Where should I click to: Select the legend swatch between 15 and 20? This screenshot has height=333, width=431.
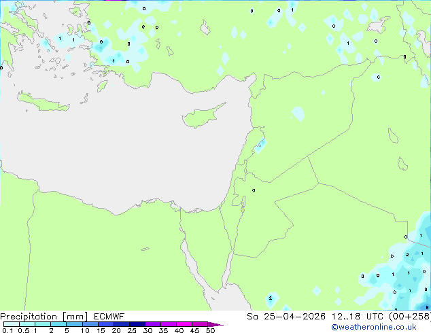[105, 324]
